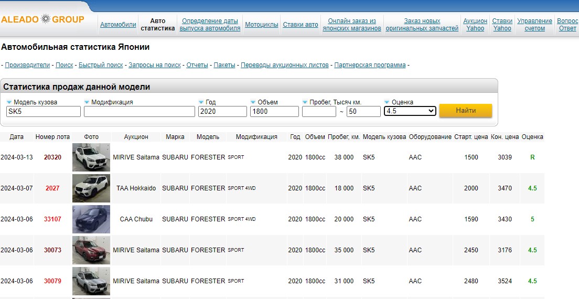This screenshot has height=299, width=579.
Task: Follow the Поиск link
Action: [x=65, y=65]
